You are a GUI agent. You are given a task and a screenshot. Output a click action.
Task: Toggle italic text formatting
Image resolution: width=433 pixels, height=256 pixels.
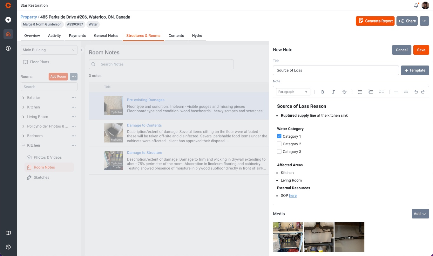pyautogui.click(x=333, y=92)
